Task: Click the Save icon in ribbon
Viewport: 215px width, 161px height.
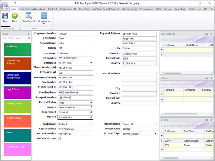Action: [x=5, y=16]
